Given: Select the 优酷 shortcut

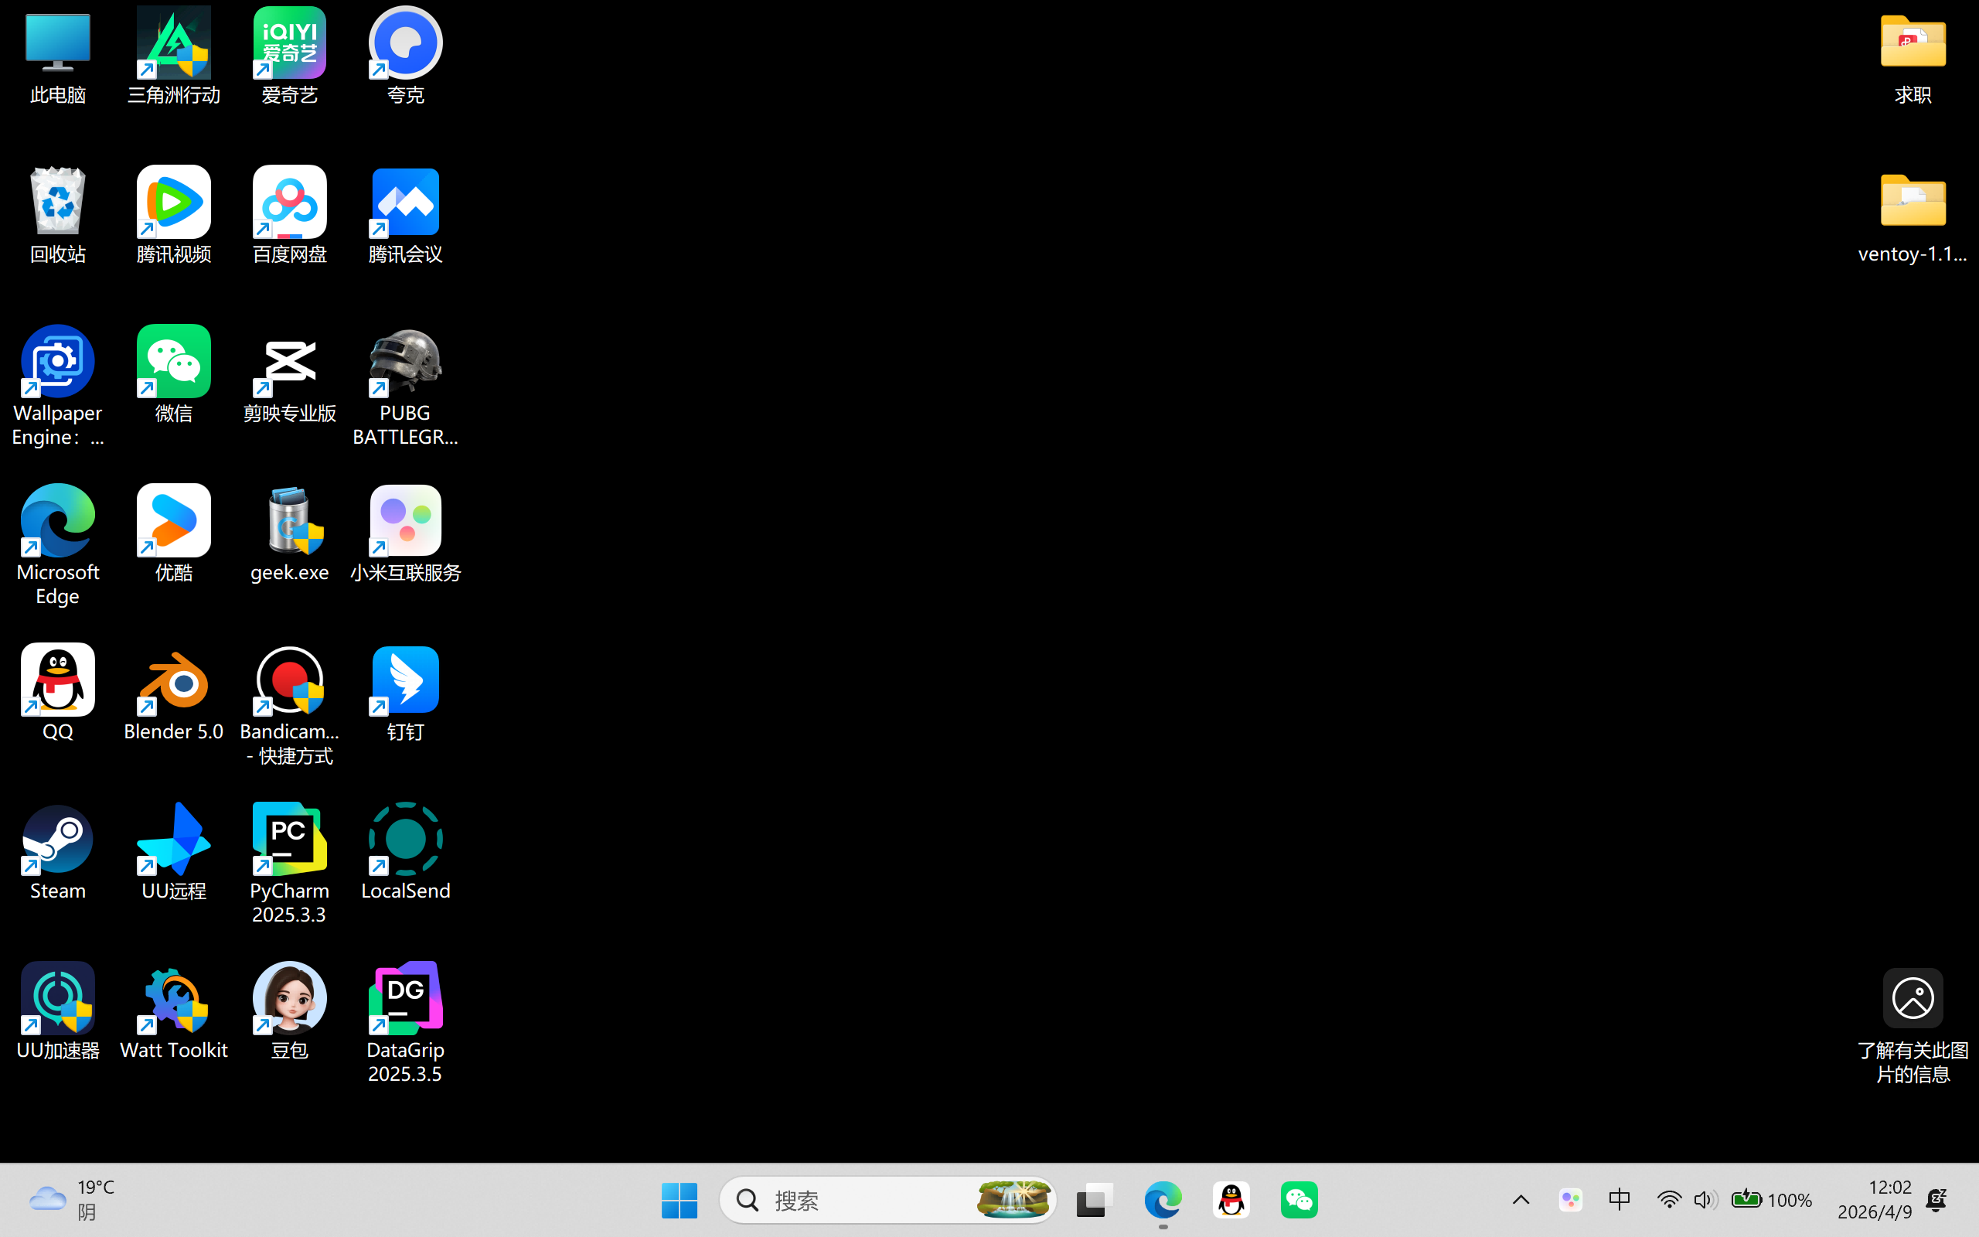Looking at the screenshot, I should pos(173,533).
